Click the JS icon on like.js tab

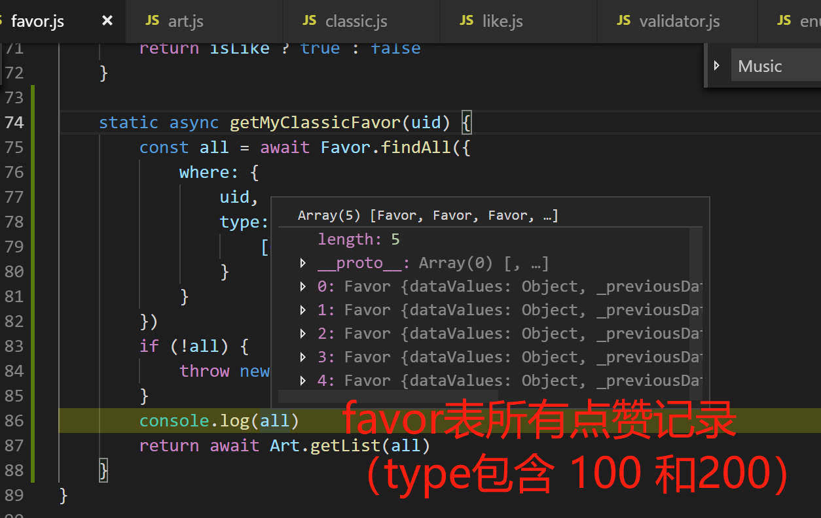[465, 20]
